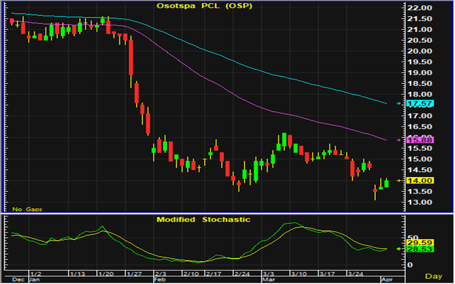Select the 3/3 date label
Viewport: 455px width, 284px height.
point(268,274)
